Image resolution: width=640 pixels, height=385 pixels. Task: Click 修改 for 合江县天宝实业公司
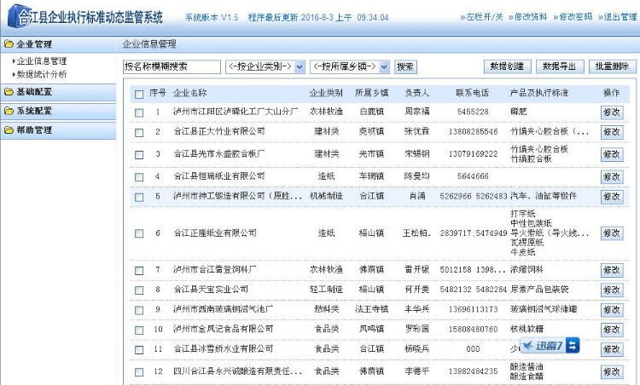tap(612, 290)
